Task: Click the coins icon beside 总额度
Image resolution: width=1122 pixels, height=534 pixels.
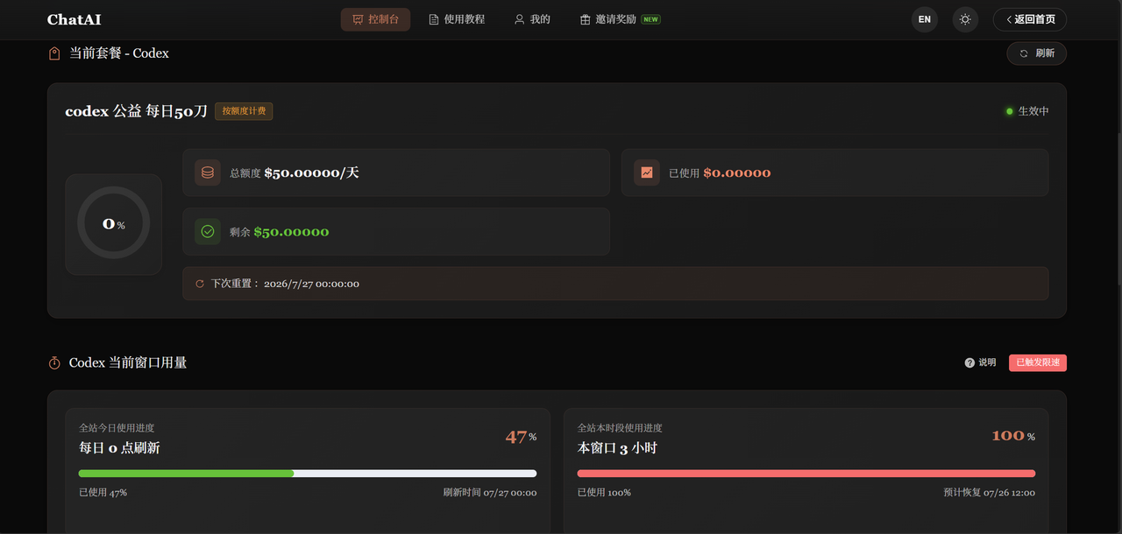Action: point(208,172)
